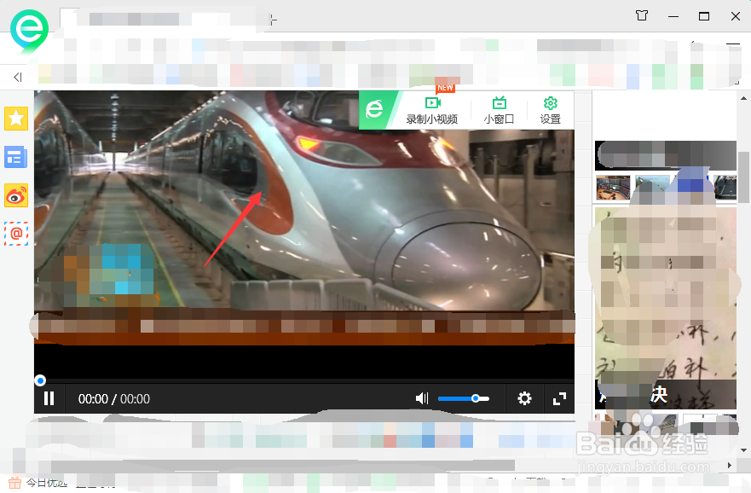The image size is (751, 493).
Task: Click the right panel scroll down arrow
Action: pos(743,450)
